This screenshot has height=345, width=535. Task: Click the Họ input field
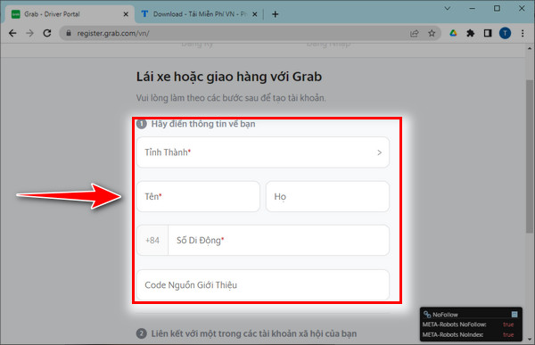(327, 196)
